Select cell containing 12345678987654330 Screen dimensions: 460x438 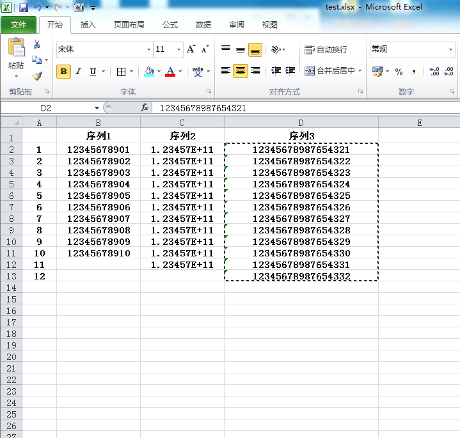click(x=301, y=253)
